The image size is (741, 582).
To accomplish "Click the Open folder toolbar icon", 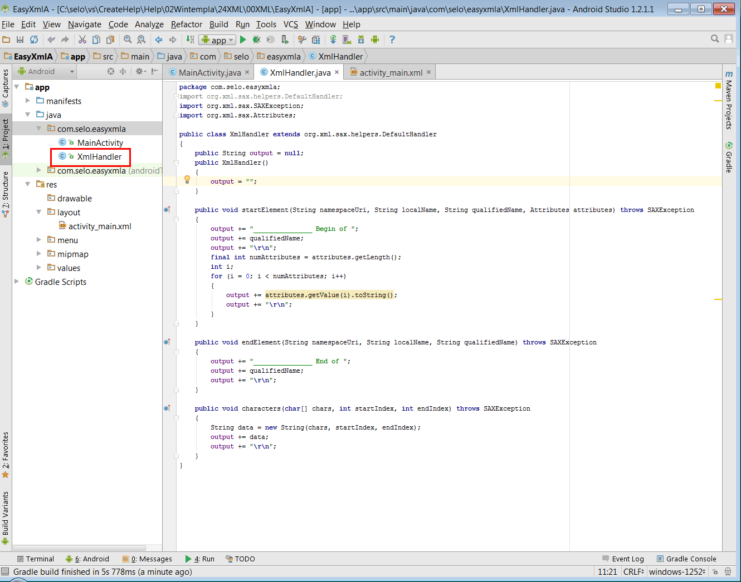I will point(7,40).
